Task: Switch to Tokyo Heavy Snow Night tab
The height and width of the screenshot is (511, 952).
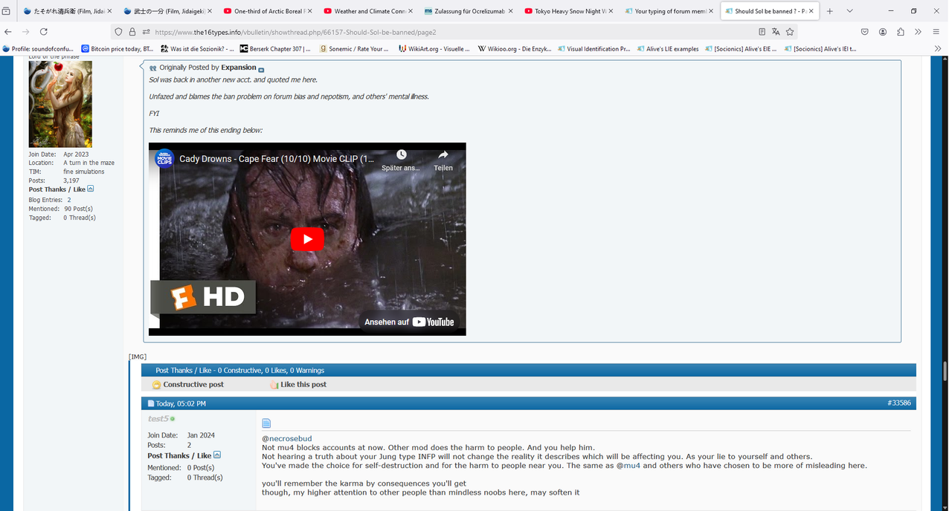Action: pos(567,11)
